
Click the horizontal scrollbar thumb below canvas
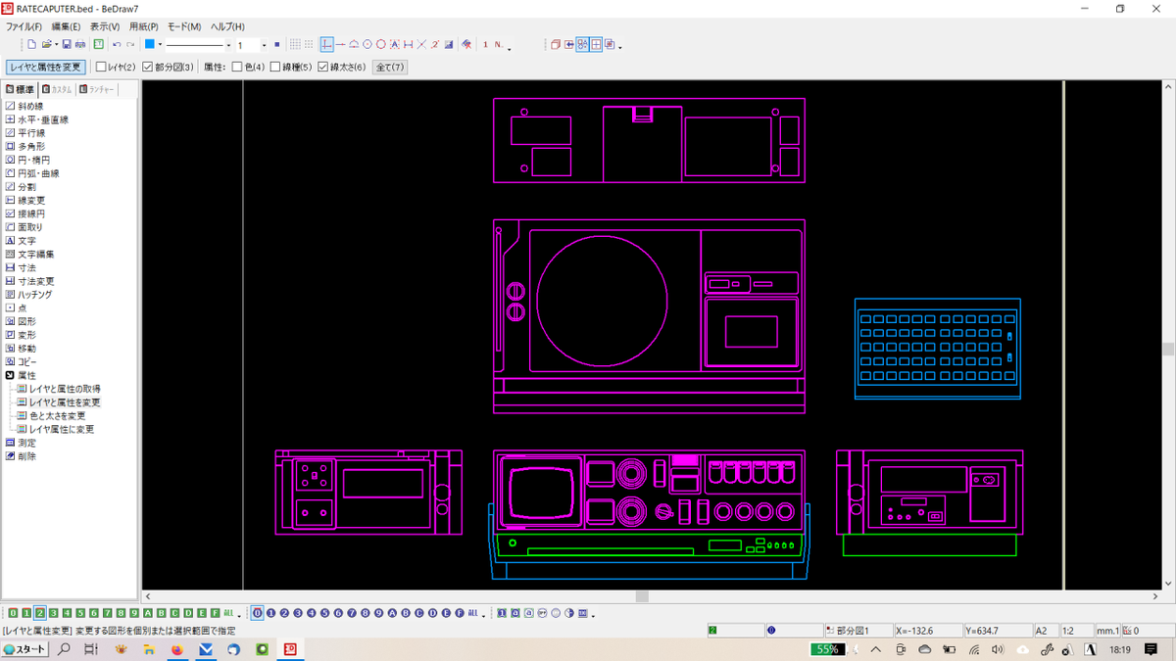tap(642, 596)
